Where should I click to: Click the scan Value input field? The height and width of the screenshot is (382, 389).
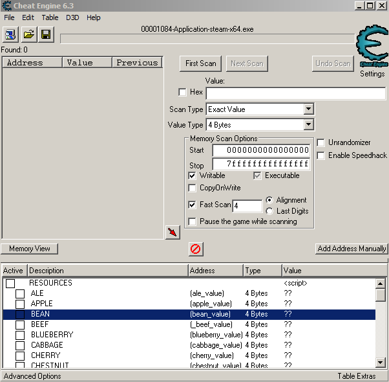[x=296, y=93]
